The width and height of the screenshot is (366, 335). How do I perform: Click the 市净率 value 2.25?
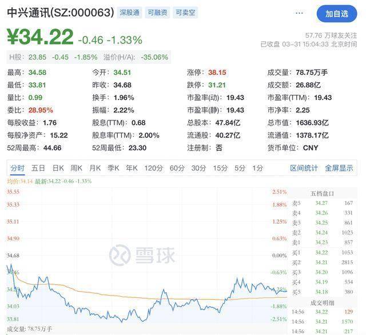click(x=303, y=110)
